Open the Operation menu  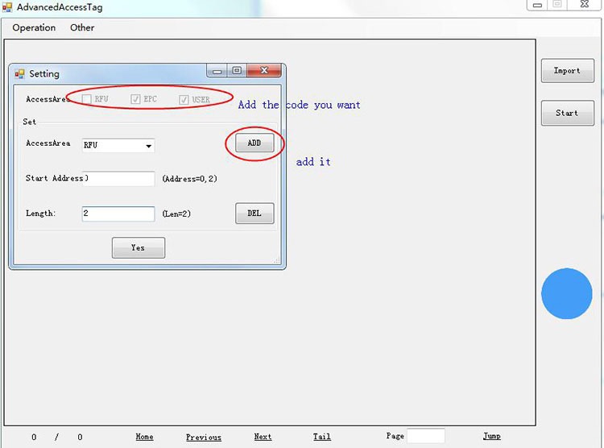(x=34, y=27)
